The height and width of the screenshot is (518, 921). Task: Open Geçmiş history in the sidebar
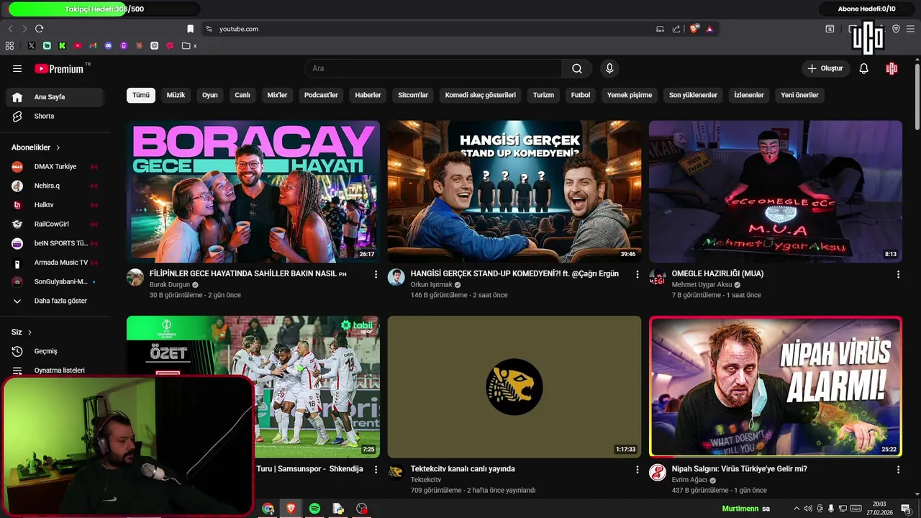pyautogui.click(x=56, y=351)
